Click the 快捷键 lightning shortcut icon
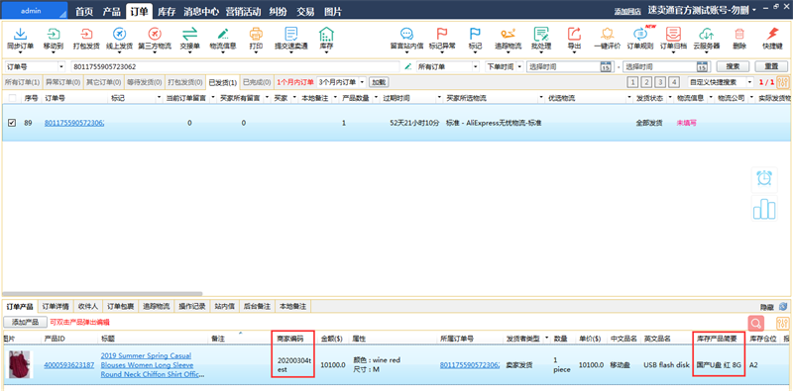This screenshot has height=391, width=793. click(x=772, y=35)
